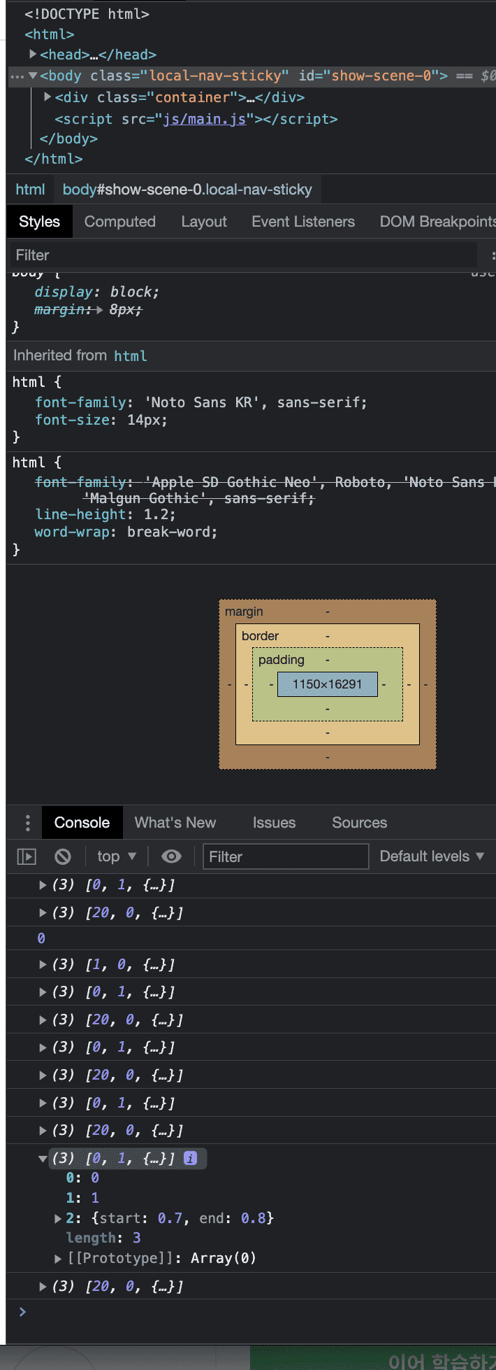Image resolution: width=496 pixels, height=1370 pixels.
Task: Select the Console drawer tab
Action: tap(82, 823)
